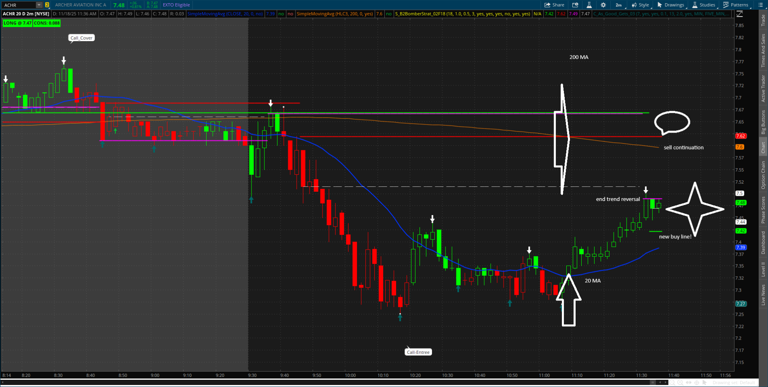Open the 2m timeframe dropdown
Screen dimensions: 768x387
[x=620, y=5]
